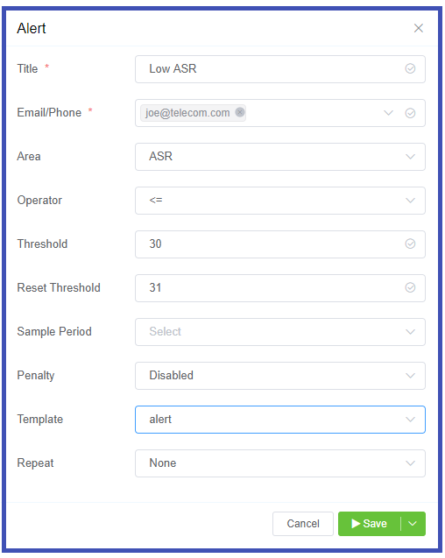The height and width of the screenshot is (558, 445).
Task: Select a Sample Period from dropdown
Action: [280, 332]
